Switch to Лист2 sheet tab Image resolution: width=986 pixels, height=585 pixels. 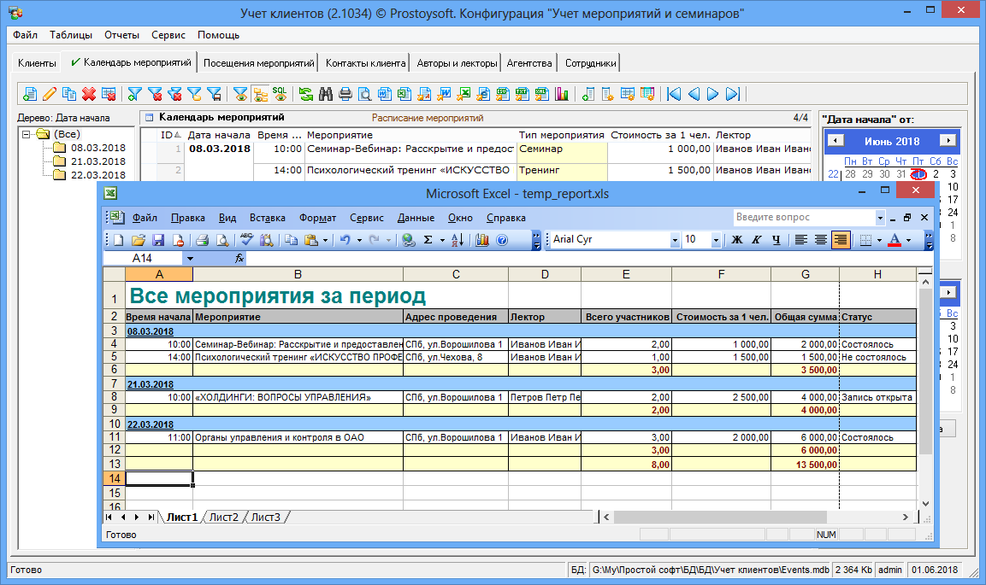(224, 518)
